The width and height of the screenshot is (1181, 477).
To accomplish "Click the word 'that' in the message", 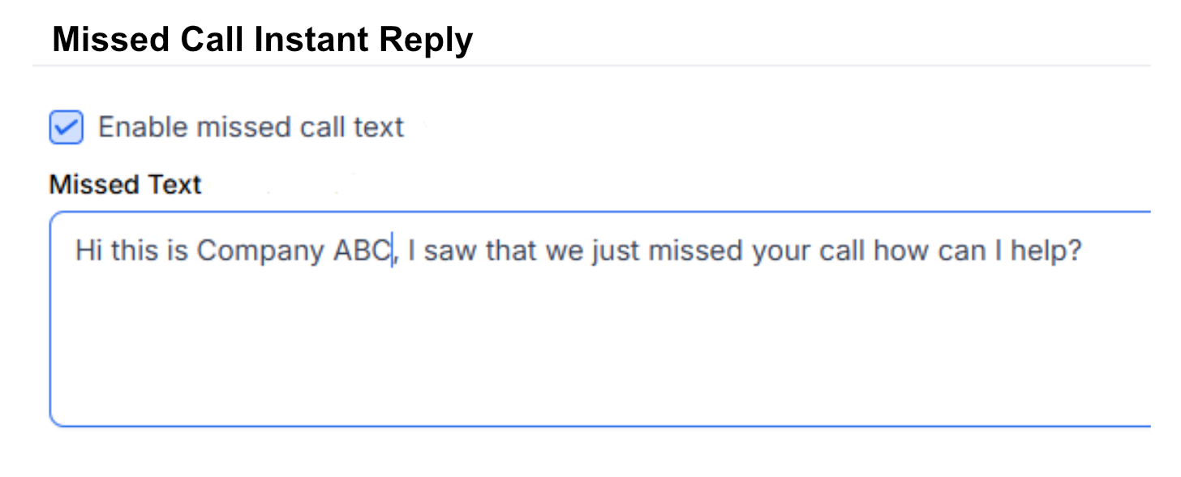I will click(511, 251).
